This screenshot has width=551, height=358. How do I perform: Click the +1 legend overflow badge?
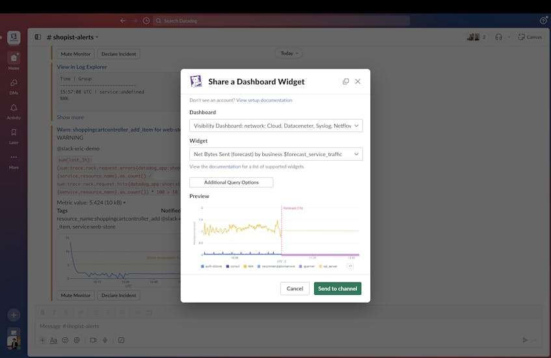pos(350,266)
